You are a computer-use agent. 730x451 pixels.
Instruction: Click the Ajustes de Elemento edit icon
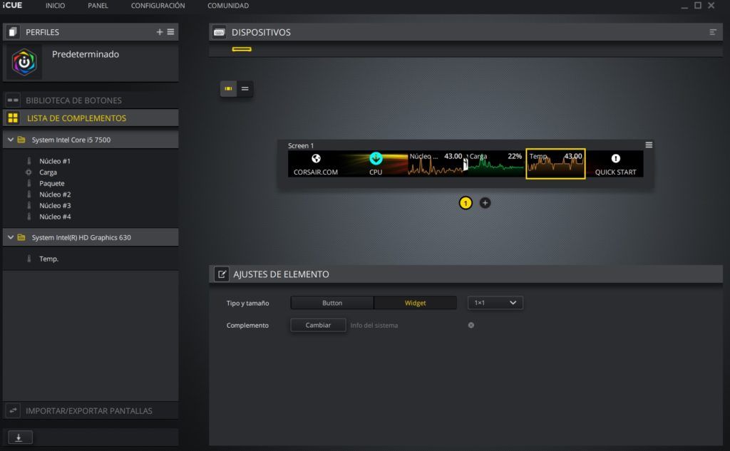click(222, 274)
